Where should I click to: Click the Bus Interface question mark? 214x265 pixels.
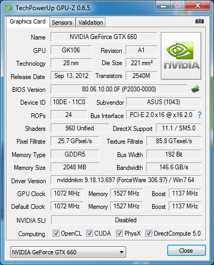tap(200, 115)
